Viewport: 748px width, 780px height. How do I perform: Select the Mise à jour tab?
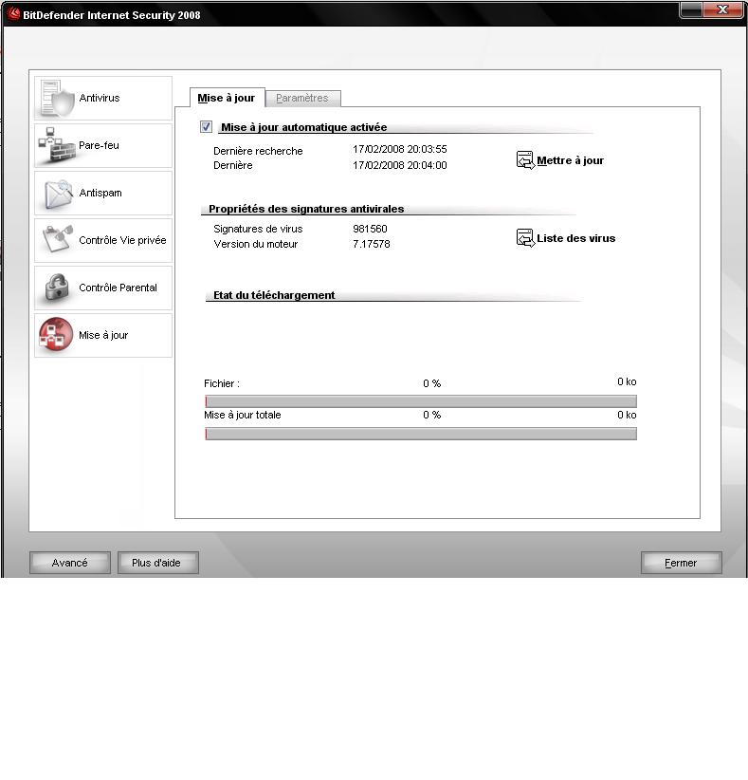pyautogui.click(x=227, y=98)
